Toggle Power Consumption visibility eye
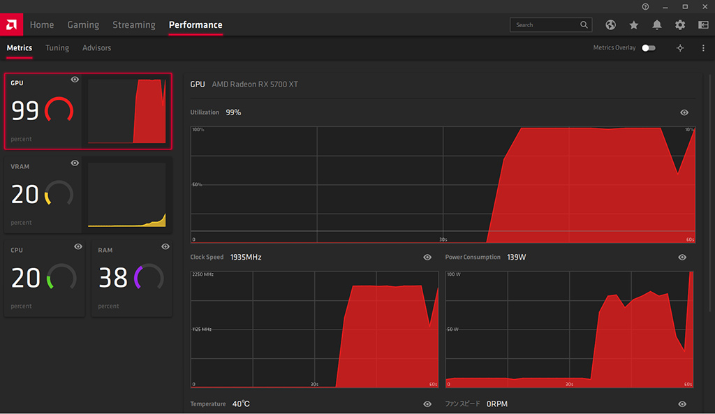 tap(682, 257)
